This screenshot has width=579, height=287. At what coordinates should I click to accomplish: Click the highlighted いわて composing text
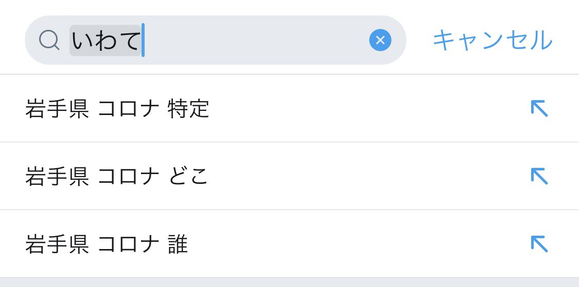(x=106, y=40)
